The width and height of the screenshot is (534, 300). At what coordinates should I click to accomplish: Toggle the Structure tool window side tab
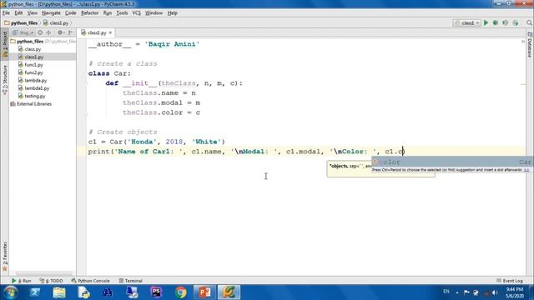[4, 79]
